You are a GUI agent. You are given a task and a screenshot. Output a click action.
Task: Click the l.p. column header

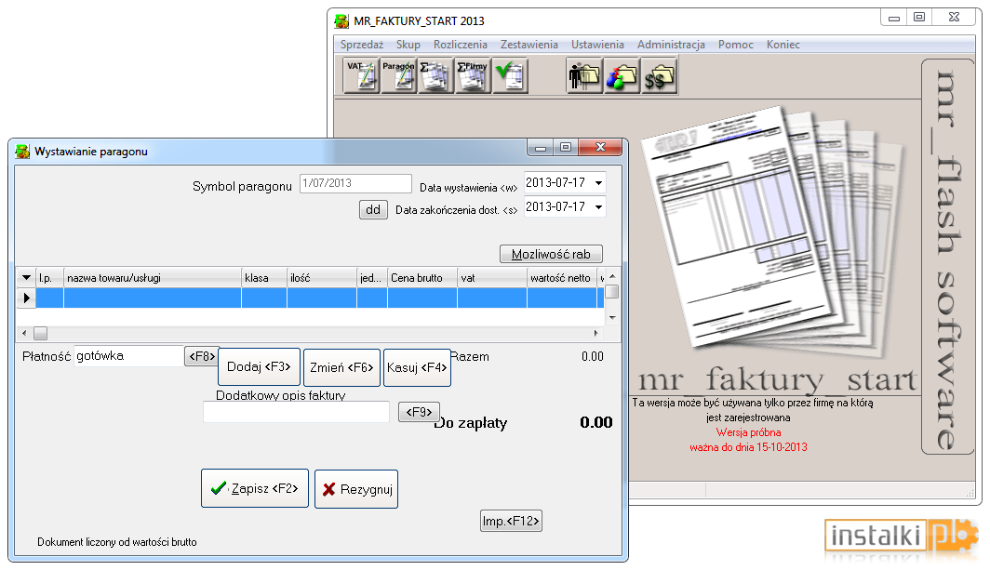point(49,278)
